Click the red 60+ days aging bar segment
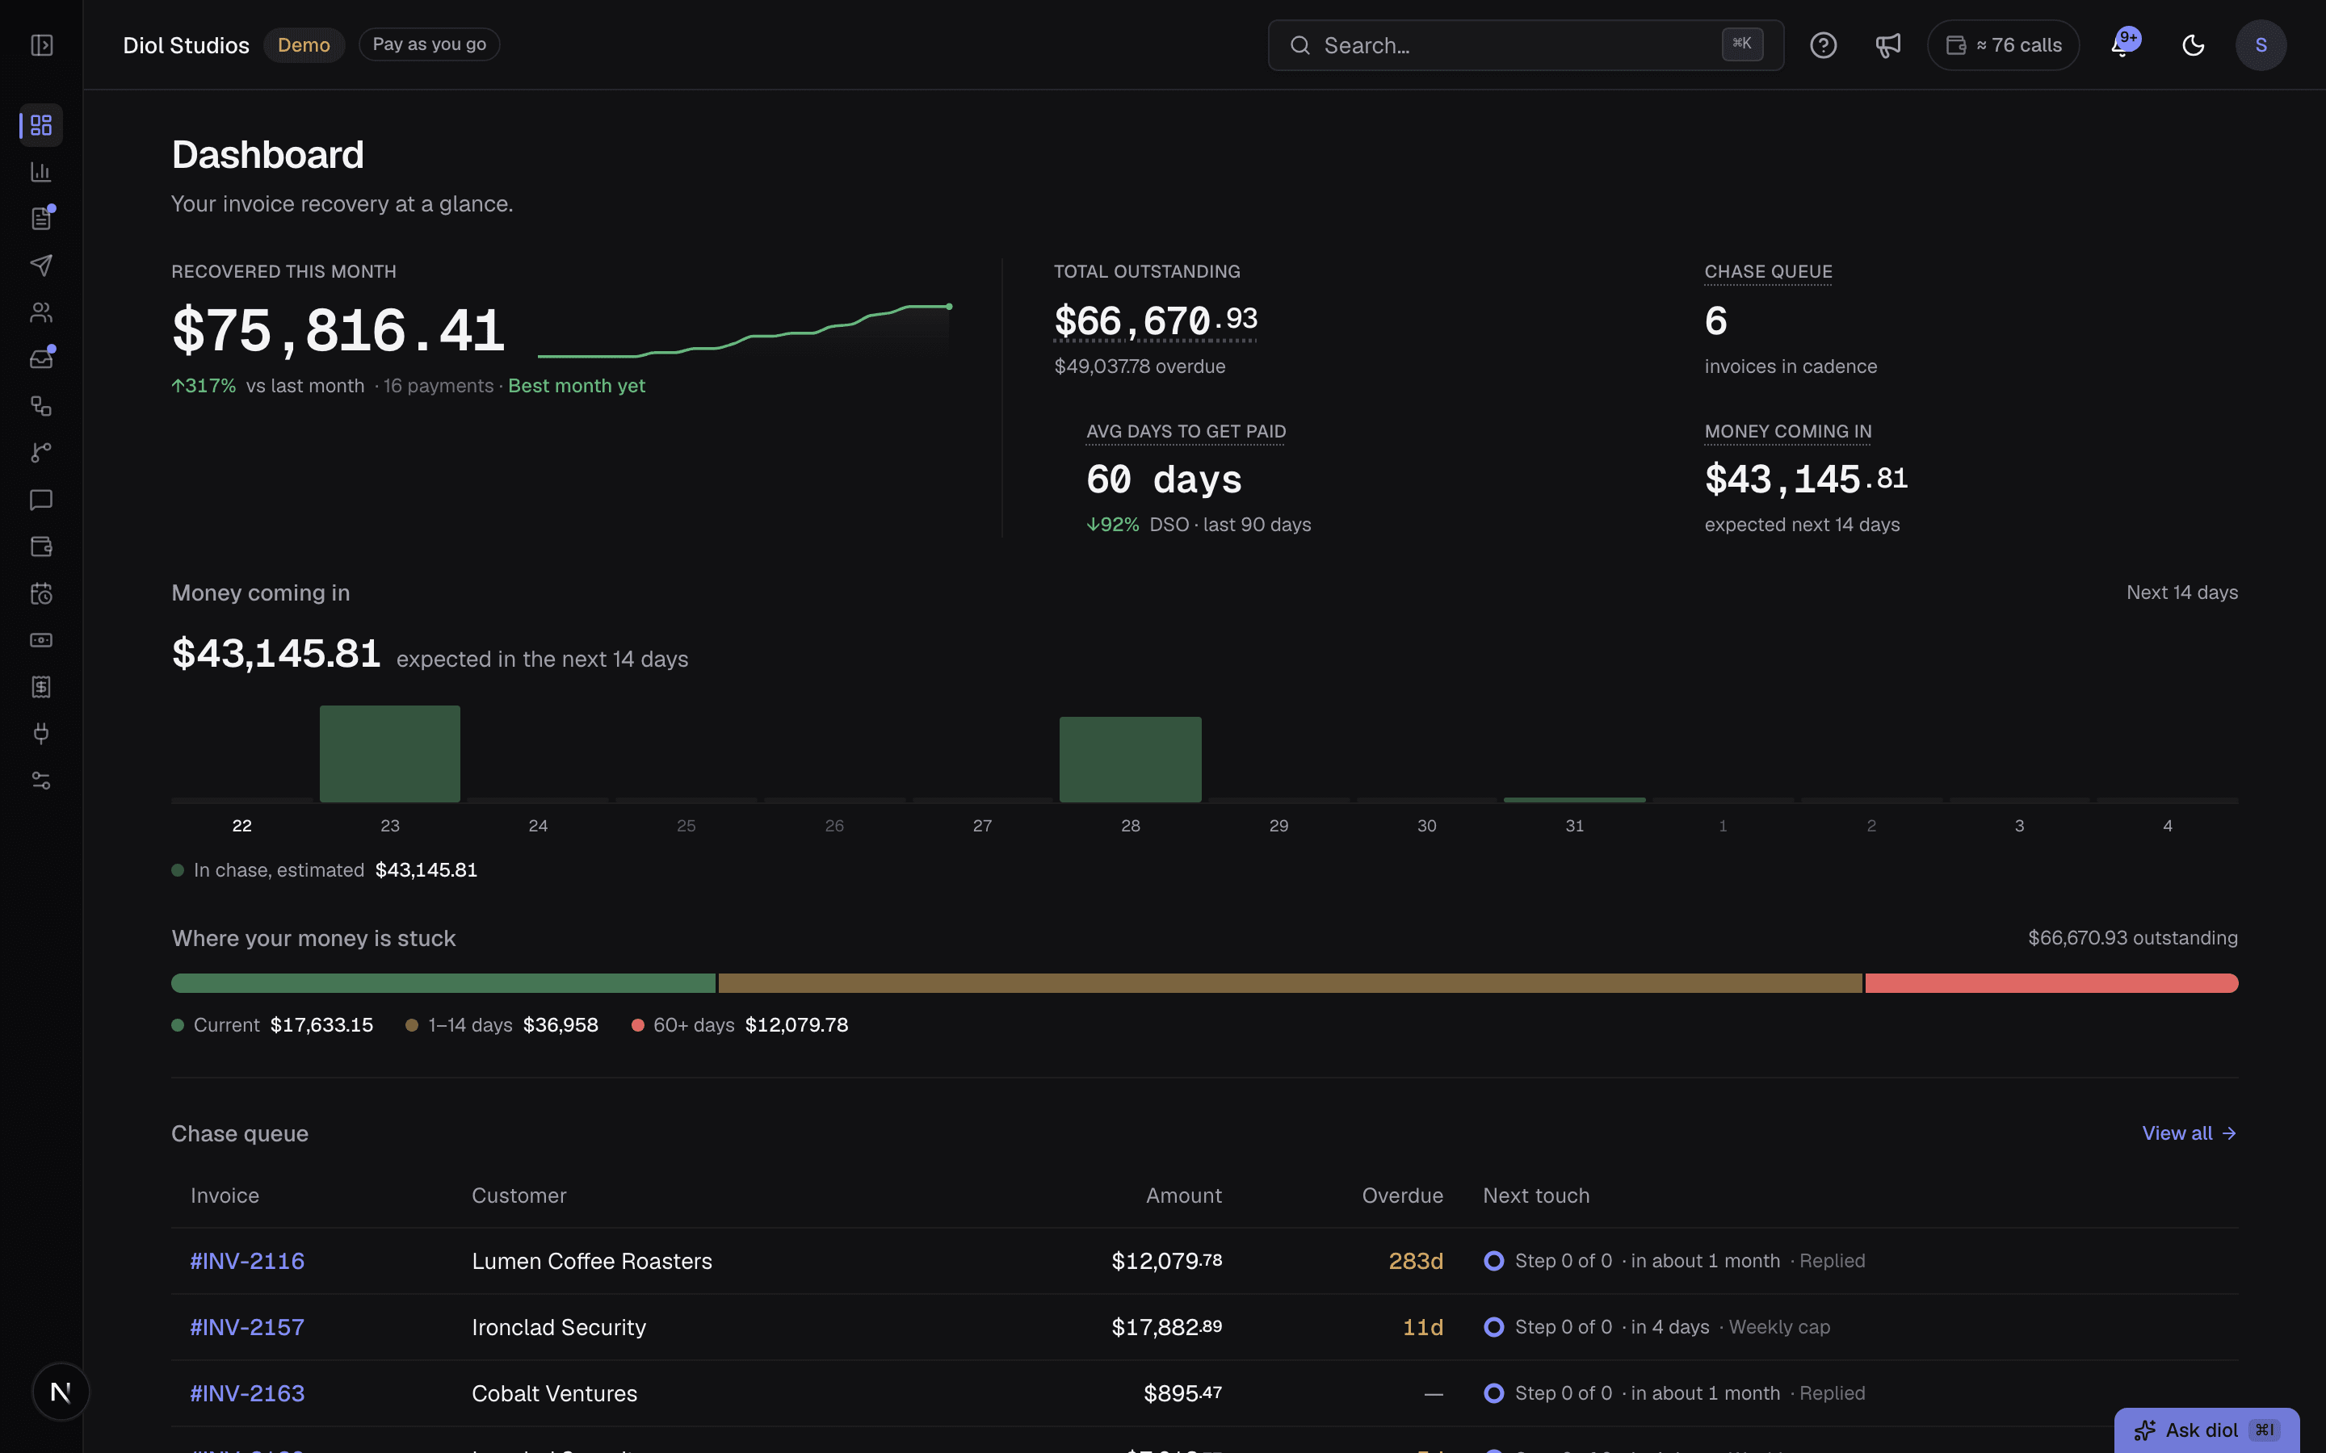Screen dimensions: 2326x1453 tap(2051, 983)
